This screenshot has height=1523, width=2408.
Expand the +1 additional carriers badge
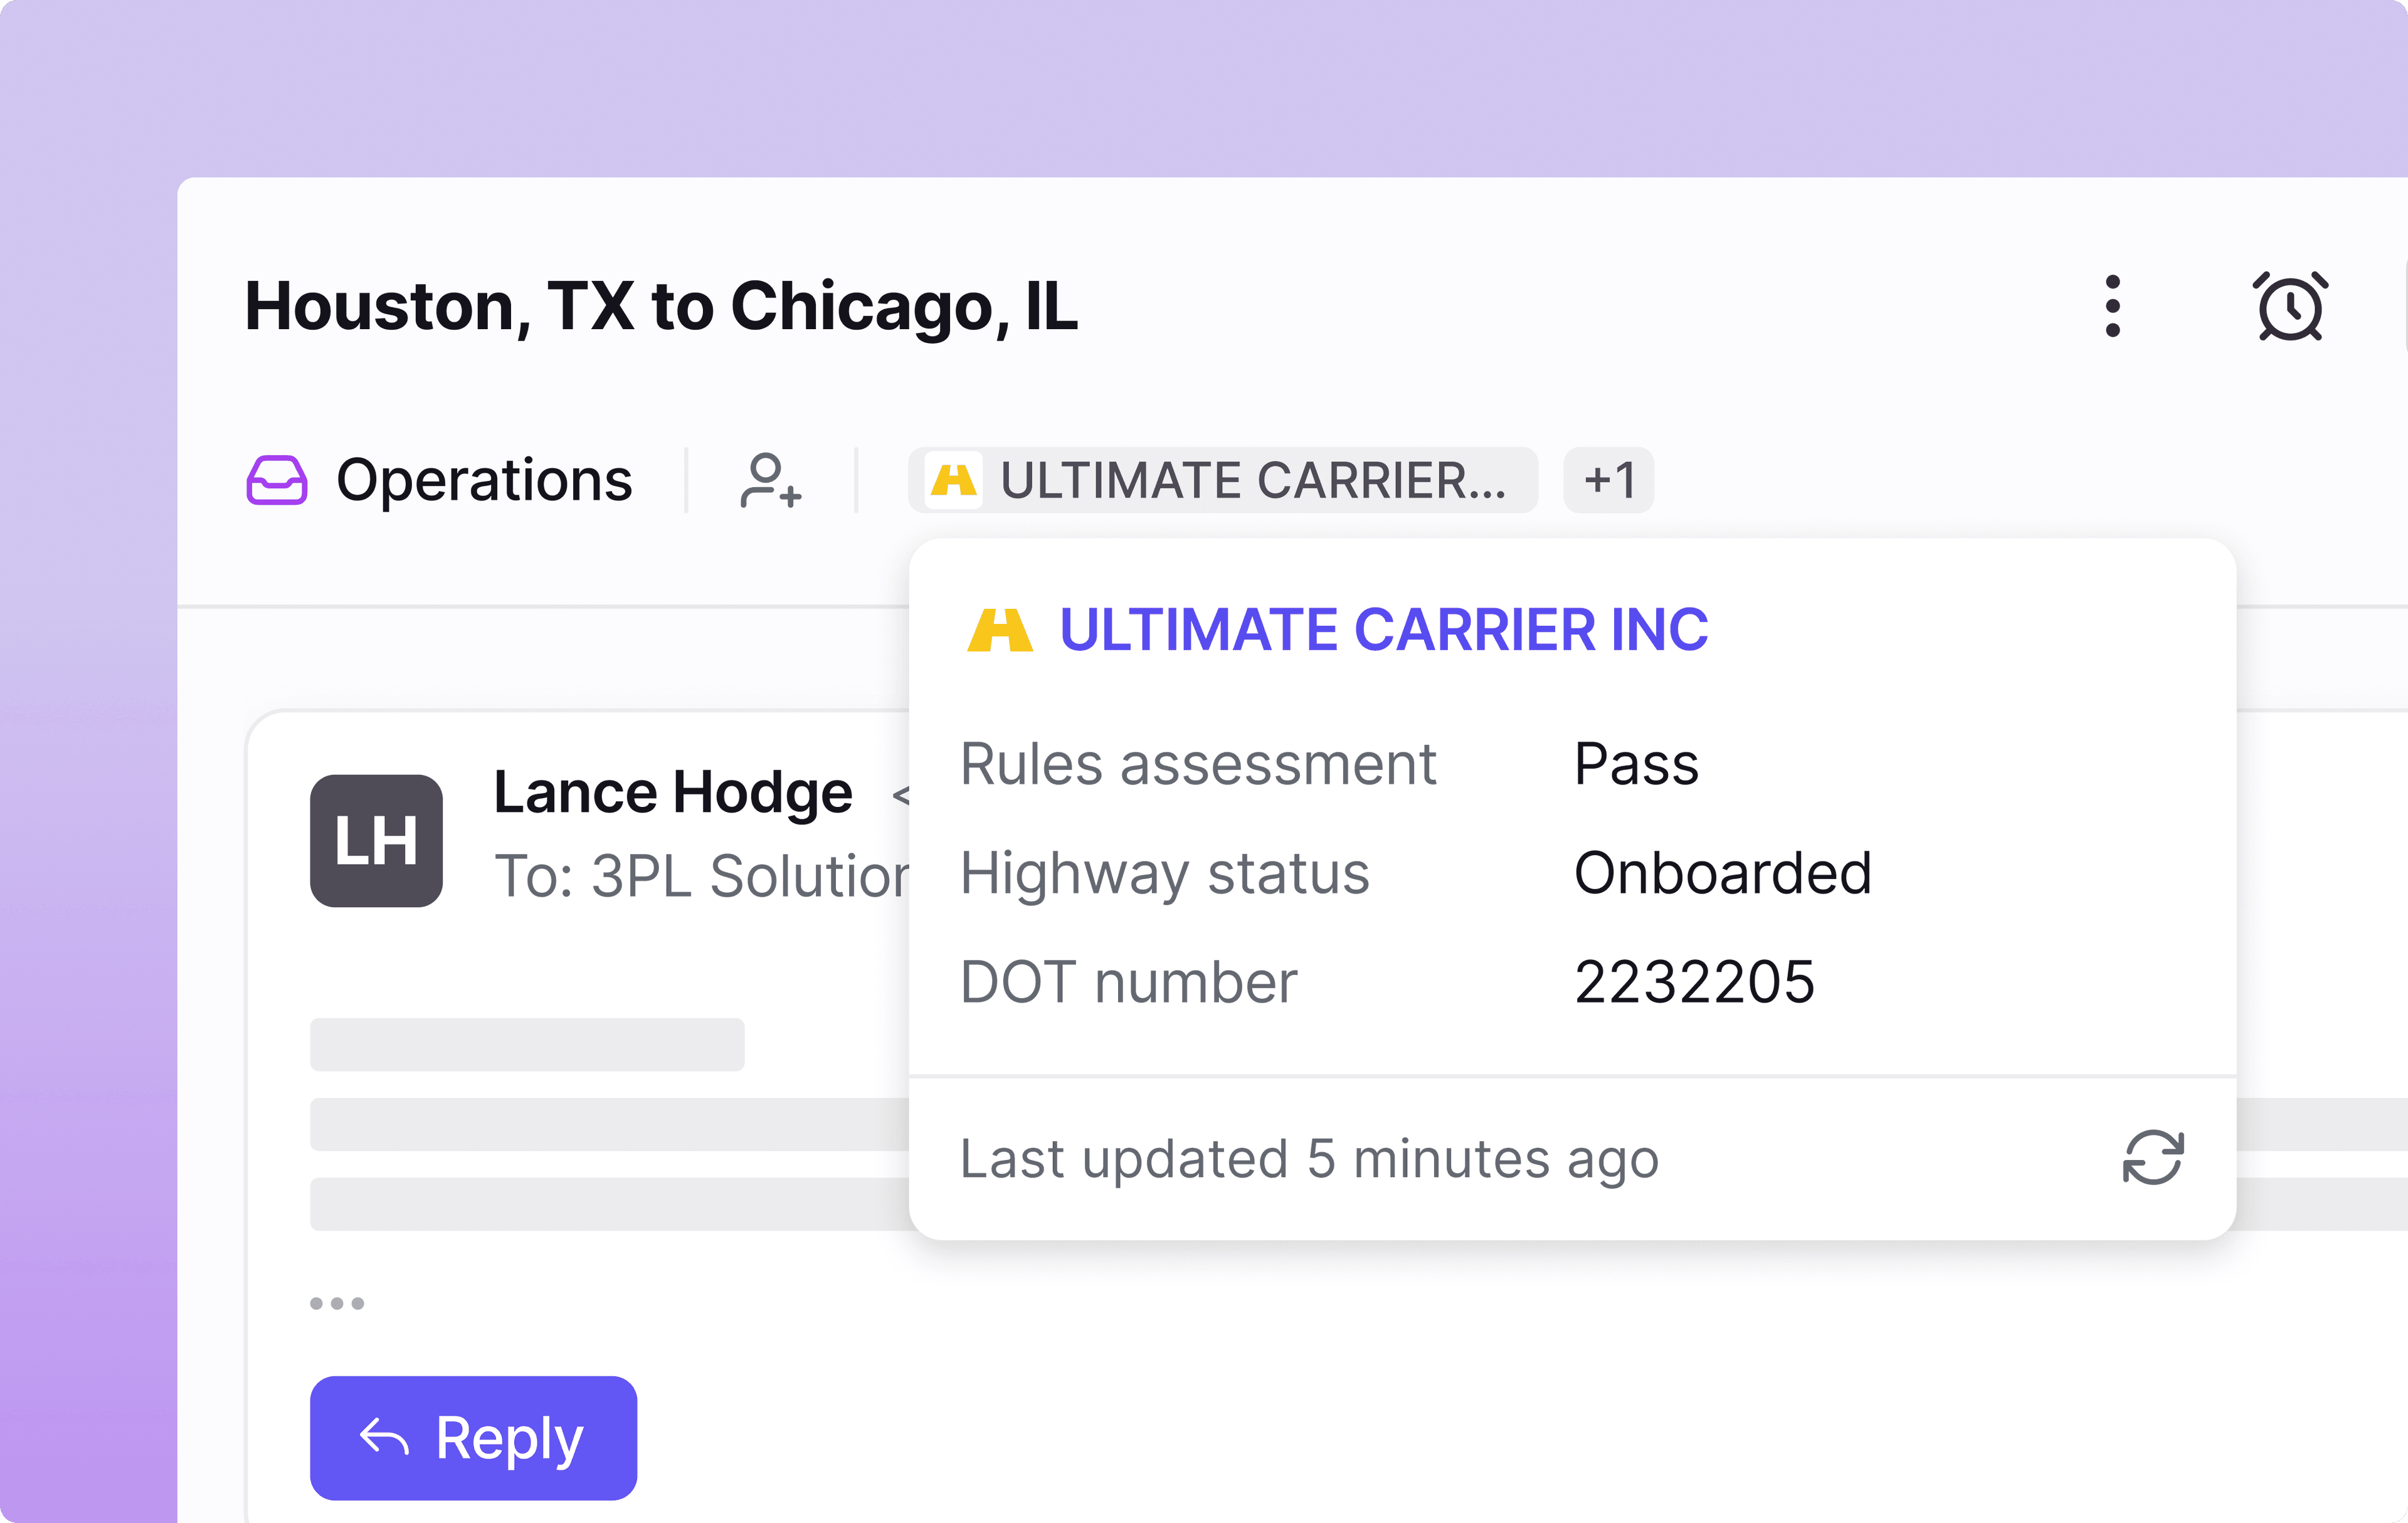(x=1608, y=480)
